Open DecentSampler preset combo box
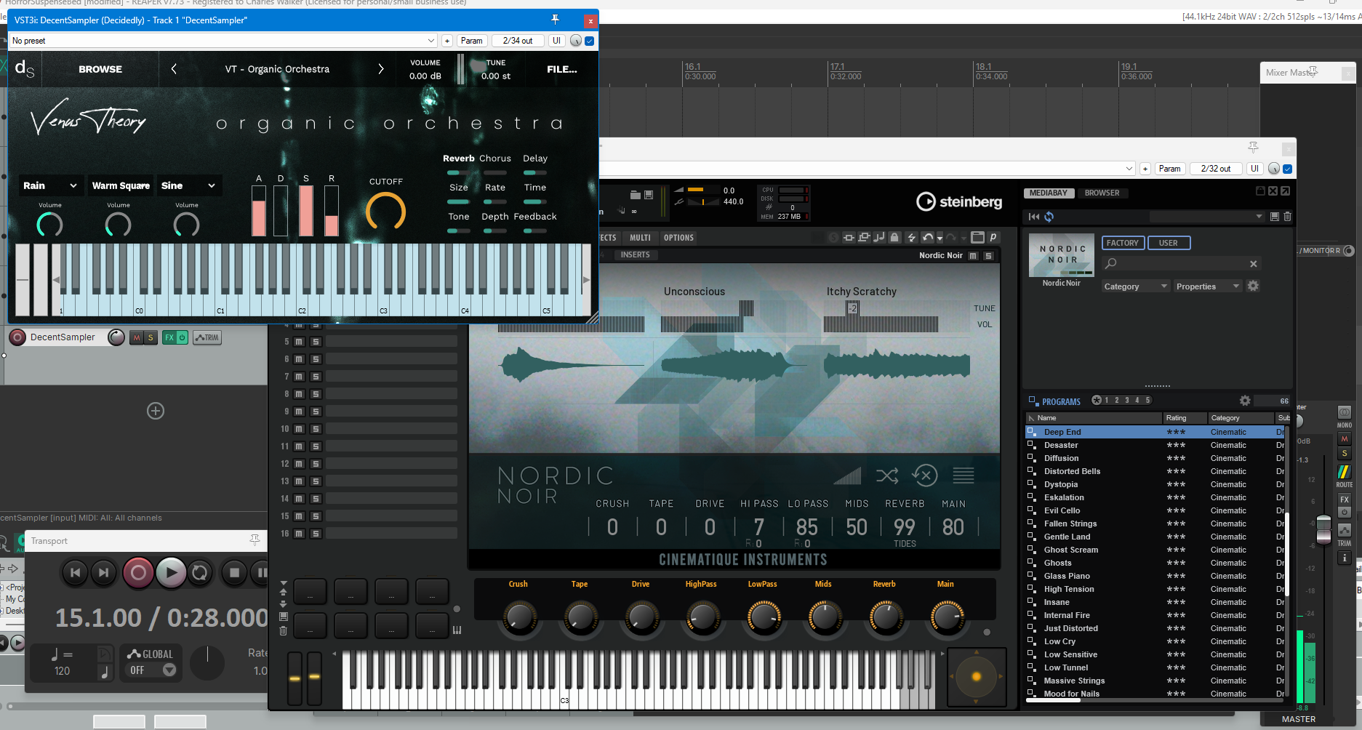Viewport: 1362px width, 730px height. click(x=223, y=41)
